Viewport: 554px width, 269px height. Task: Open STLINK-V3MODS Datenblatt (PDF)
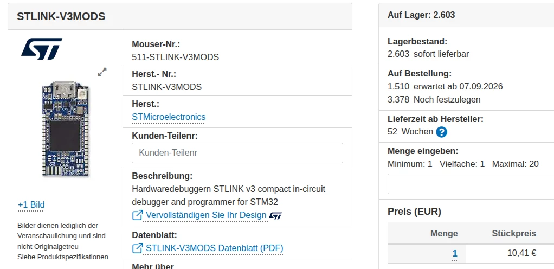215,248
